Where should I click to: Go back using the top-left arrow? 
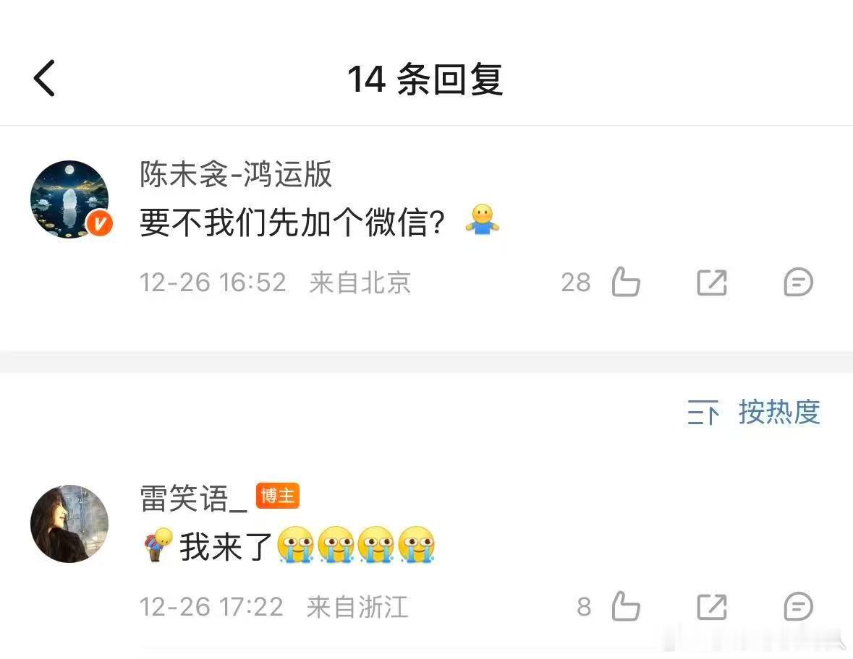(x=44, y=78)
